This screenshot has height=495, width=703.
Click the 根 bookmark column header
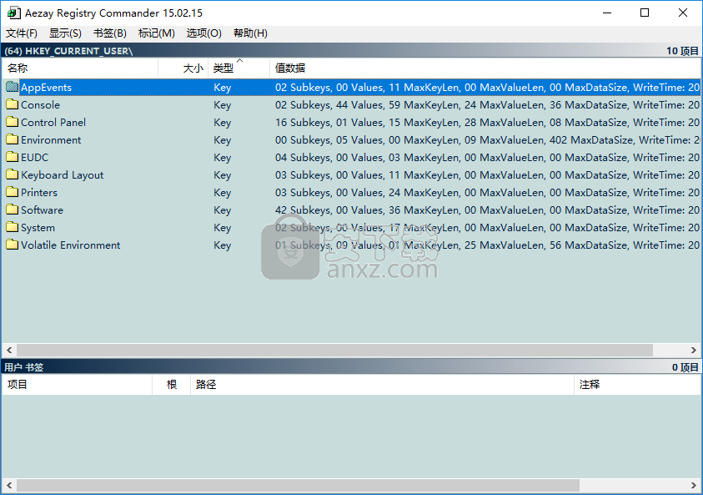tap(171, 385)
